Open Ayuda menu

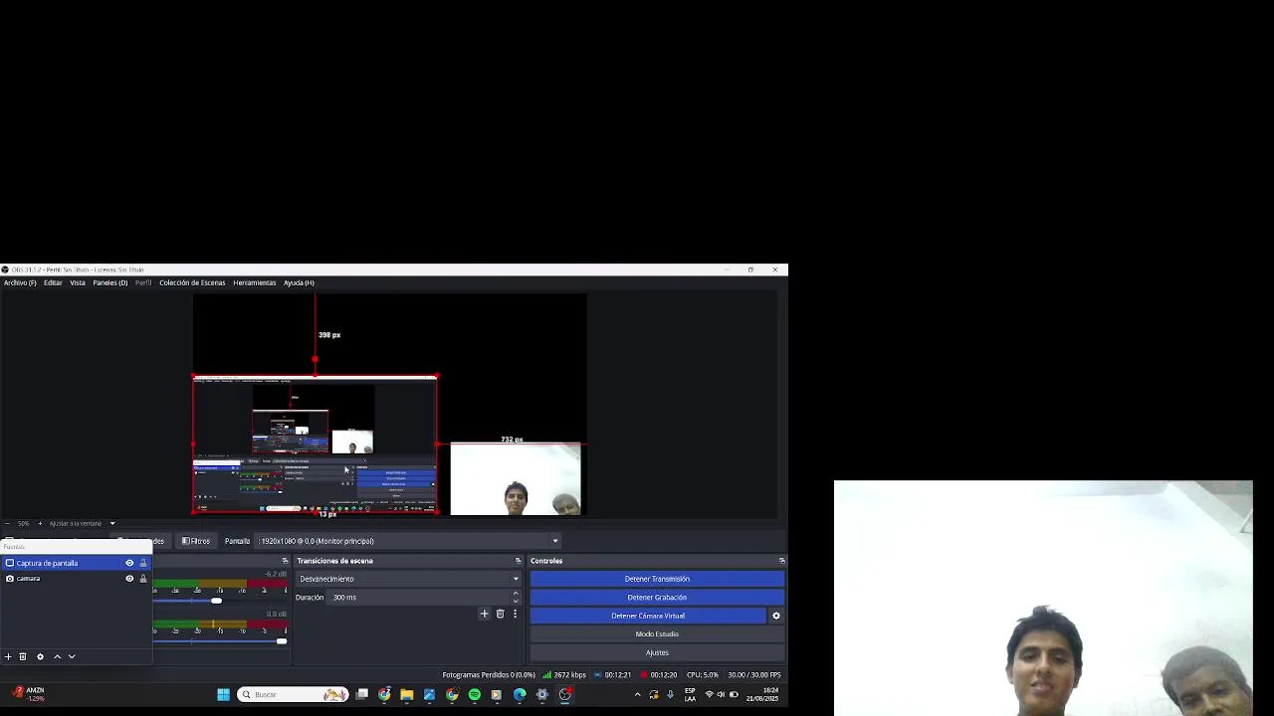pos(299,282)
